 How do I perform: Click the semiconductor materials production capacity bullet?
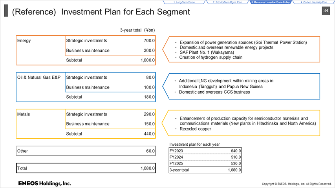(x=248, y=121)
